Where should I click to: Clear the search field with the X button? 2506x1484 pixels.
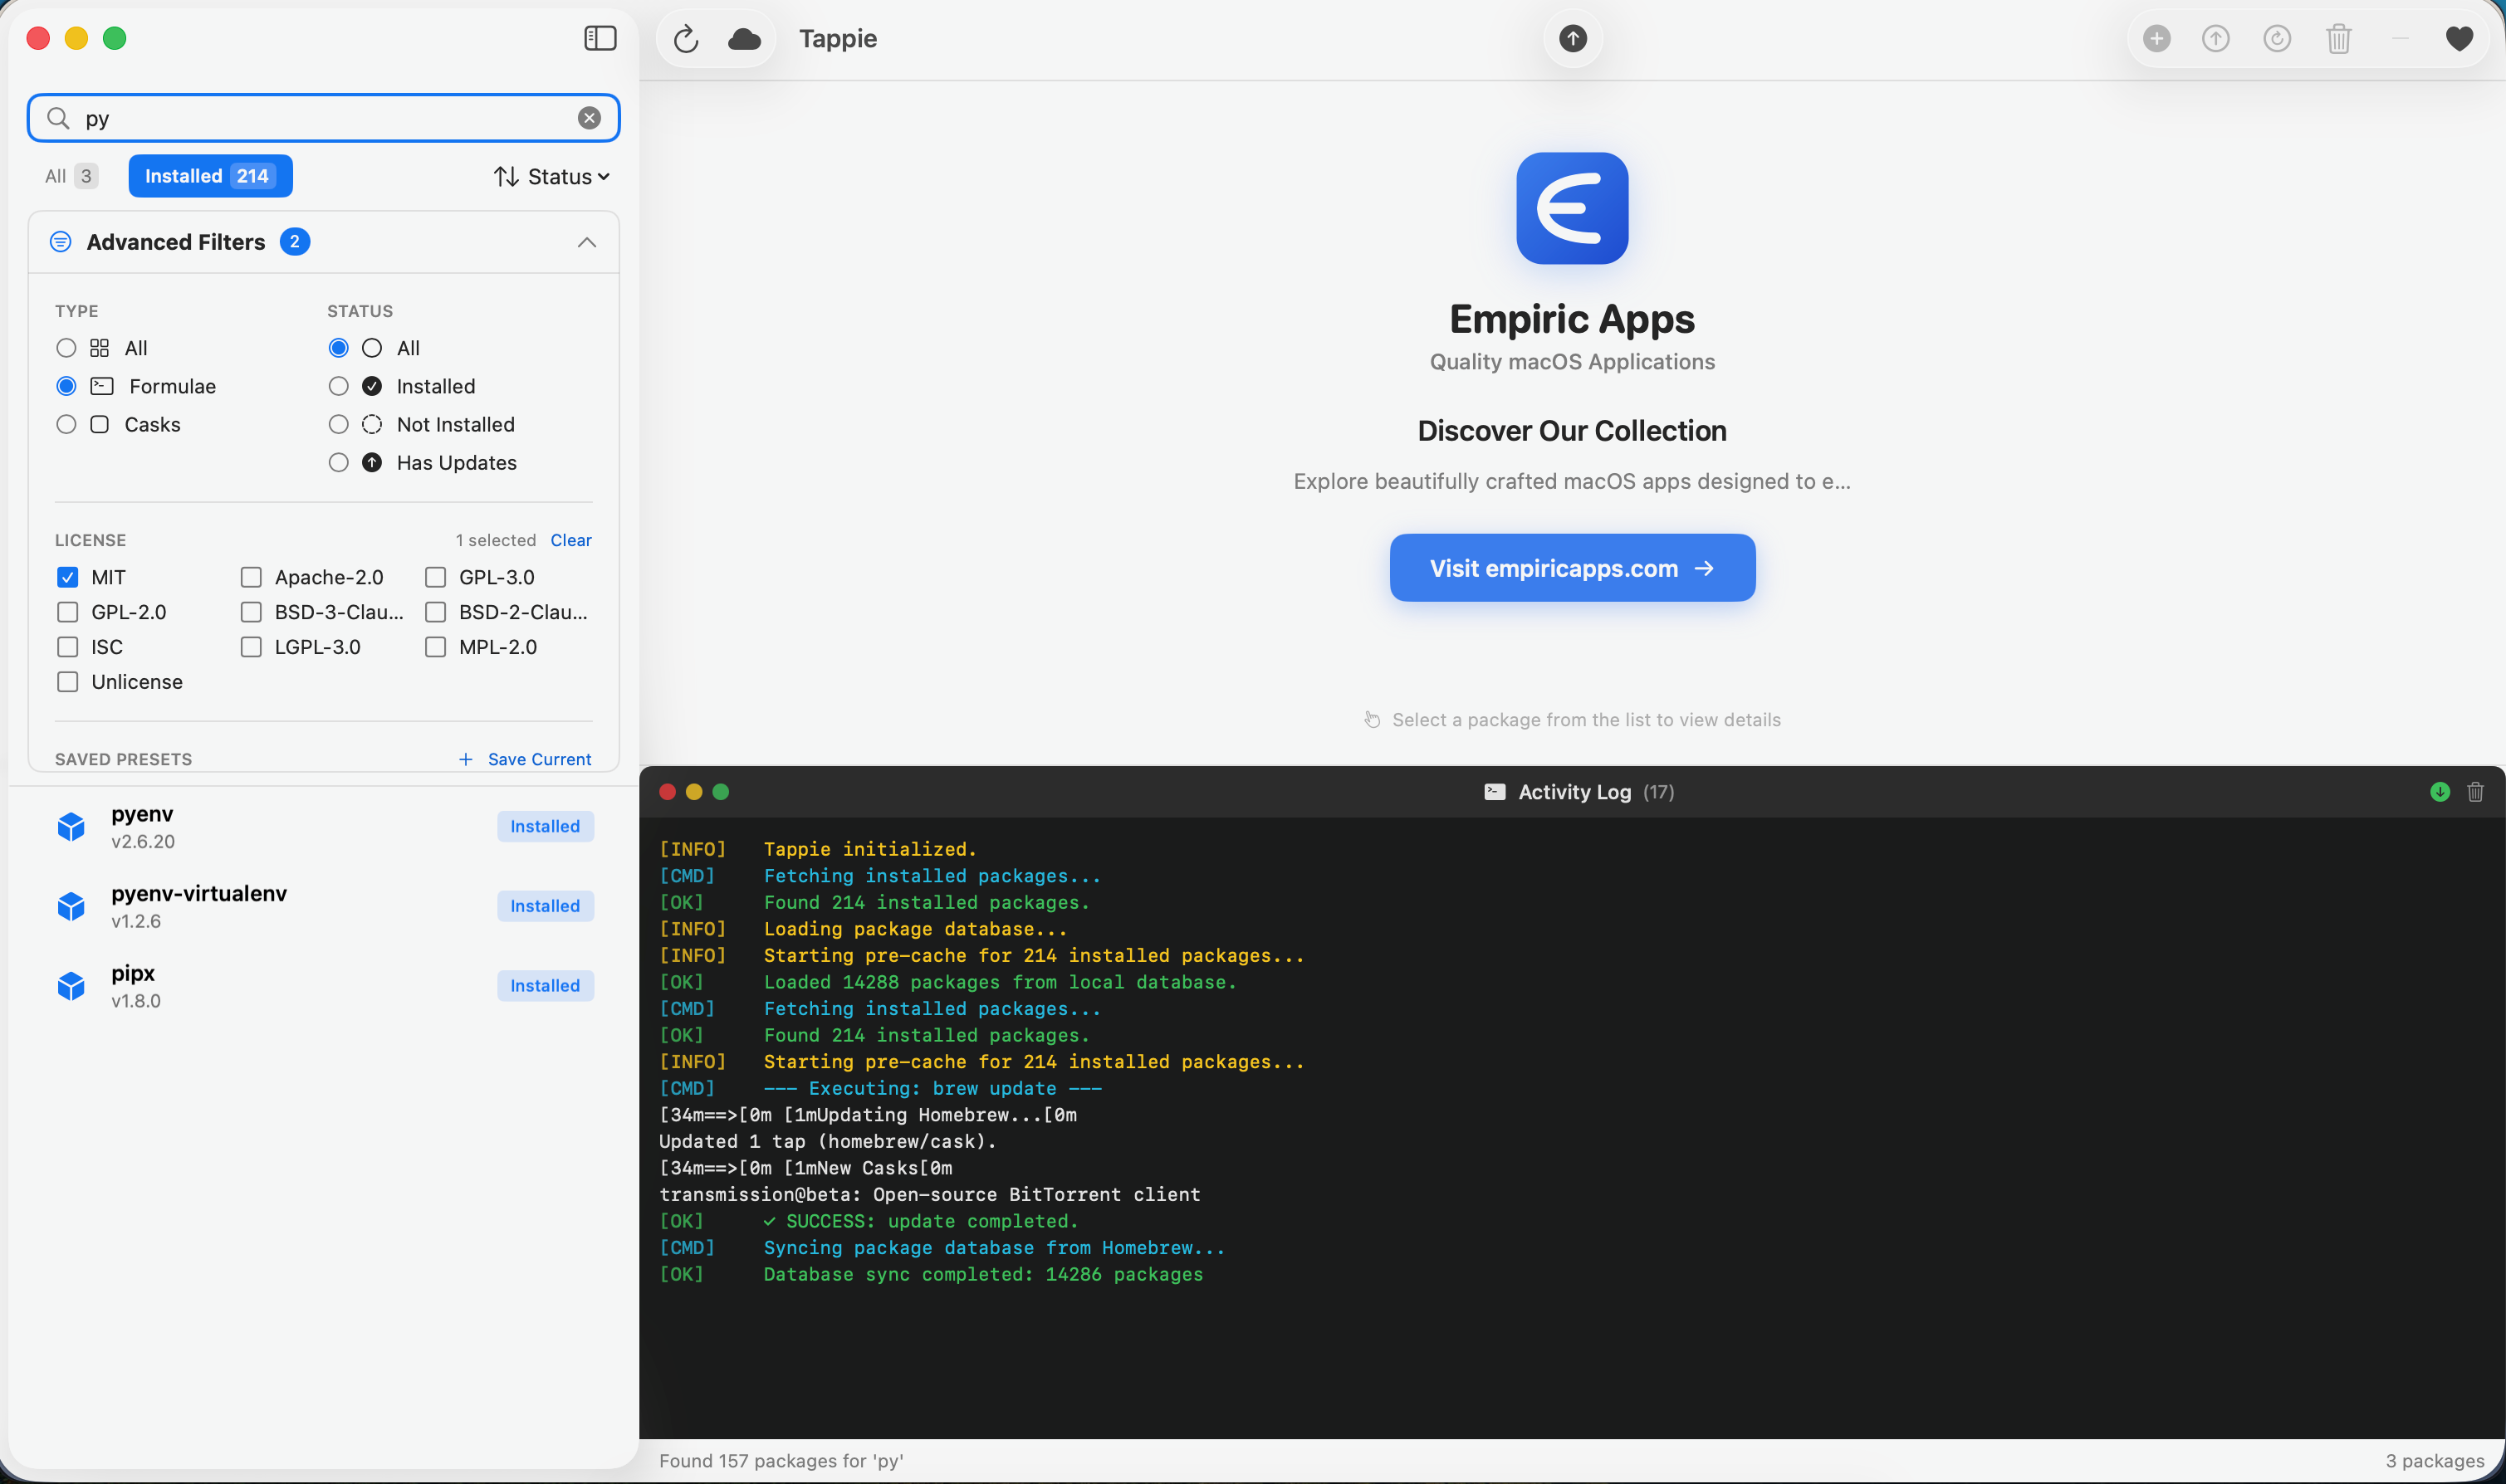click(x=590, y=117)
